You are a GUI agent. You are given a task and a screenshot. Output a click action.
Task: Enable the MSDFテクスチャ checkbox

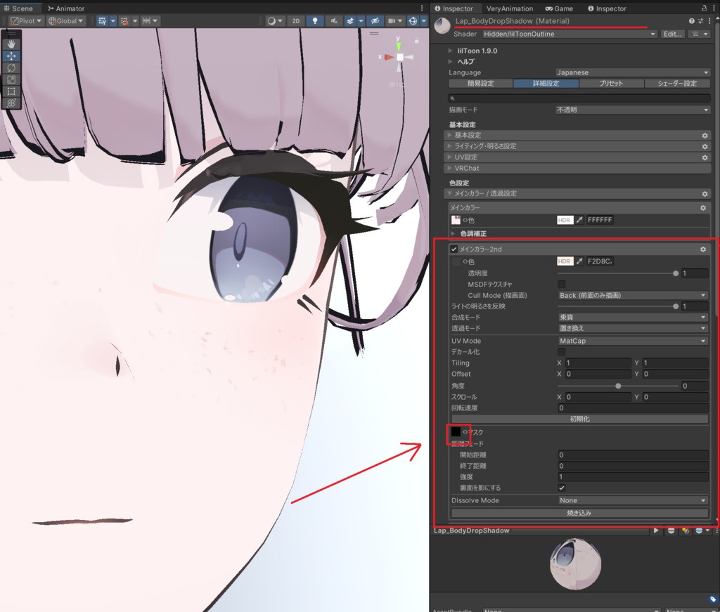(x=561, y=285)
